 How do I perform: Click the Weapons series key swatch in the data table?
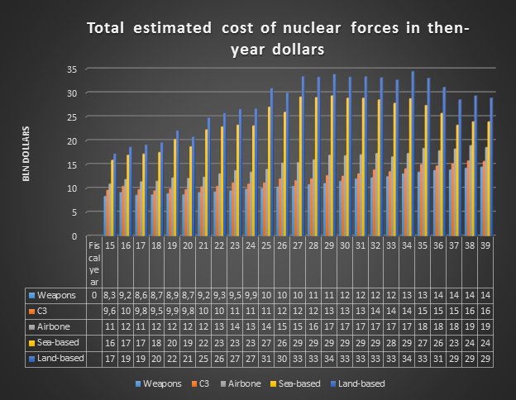pos(32,295)
